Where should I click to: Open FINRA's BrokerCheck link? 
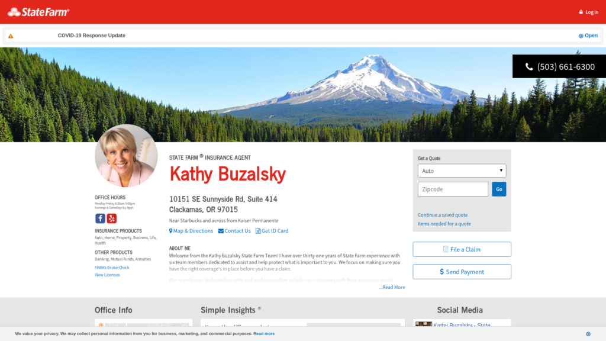tap(112, 268)
